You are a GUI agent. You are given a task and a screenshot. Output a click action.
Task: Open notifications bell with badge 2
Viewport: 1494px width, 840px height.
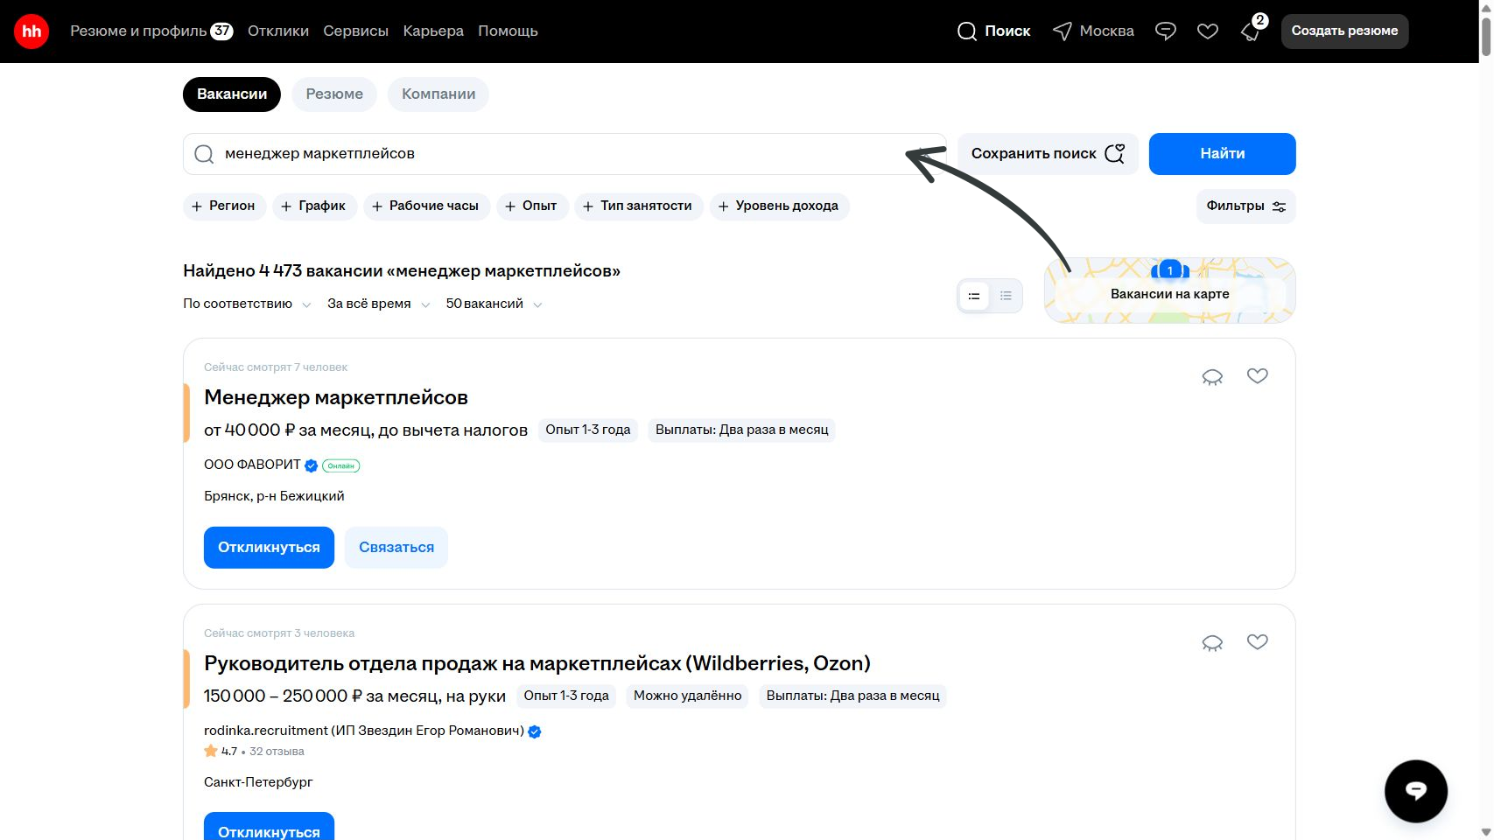click(1252, 30)
